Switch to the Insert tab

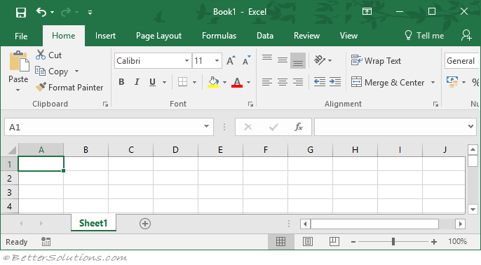(x=105, y=36)
